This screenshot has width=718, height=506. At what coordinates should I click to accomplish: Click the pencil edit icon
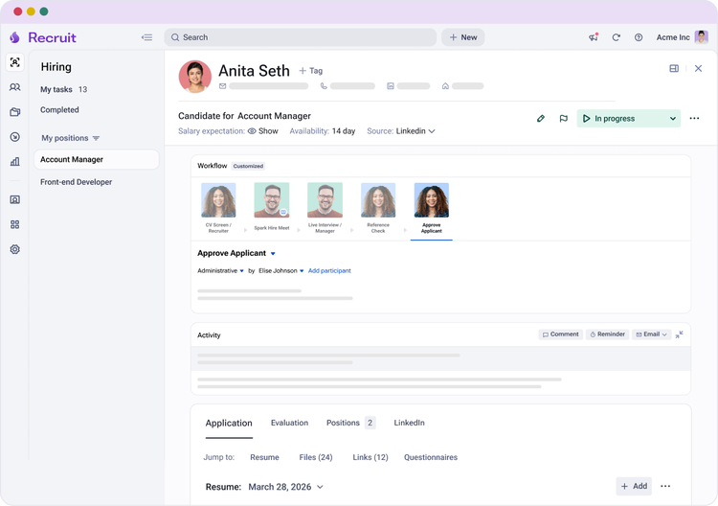(541, 118)
